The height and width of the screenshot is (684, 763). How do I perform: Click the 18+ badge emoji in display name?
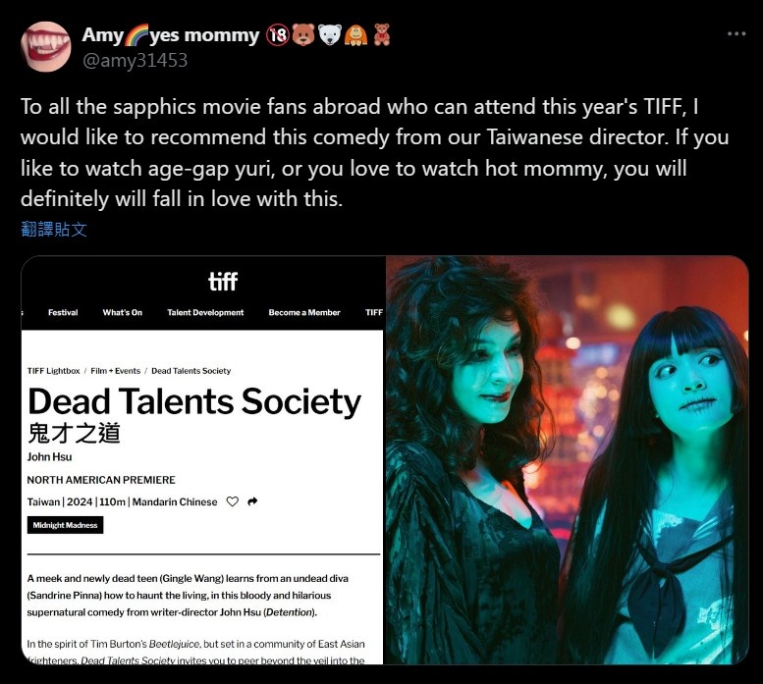click(x=278, y=35)
